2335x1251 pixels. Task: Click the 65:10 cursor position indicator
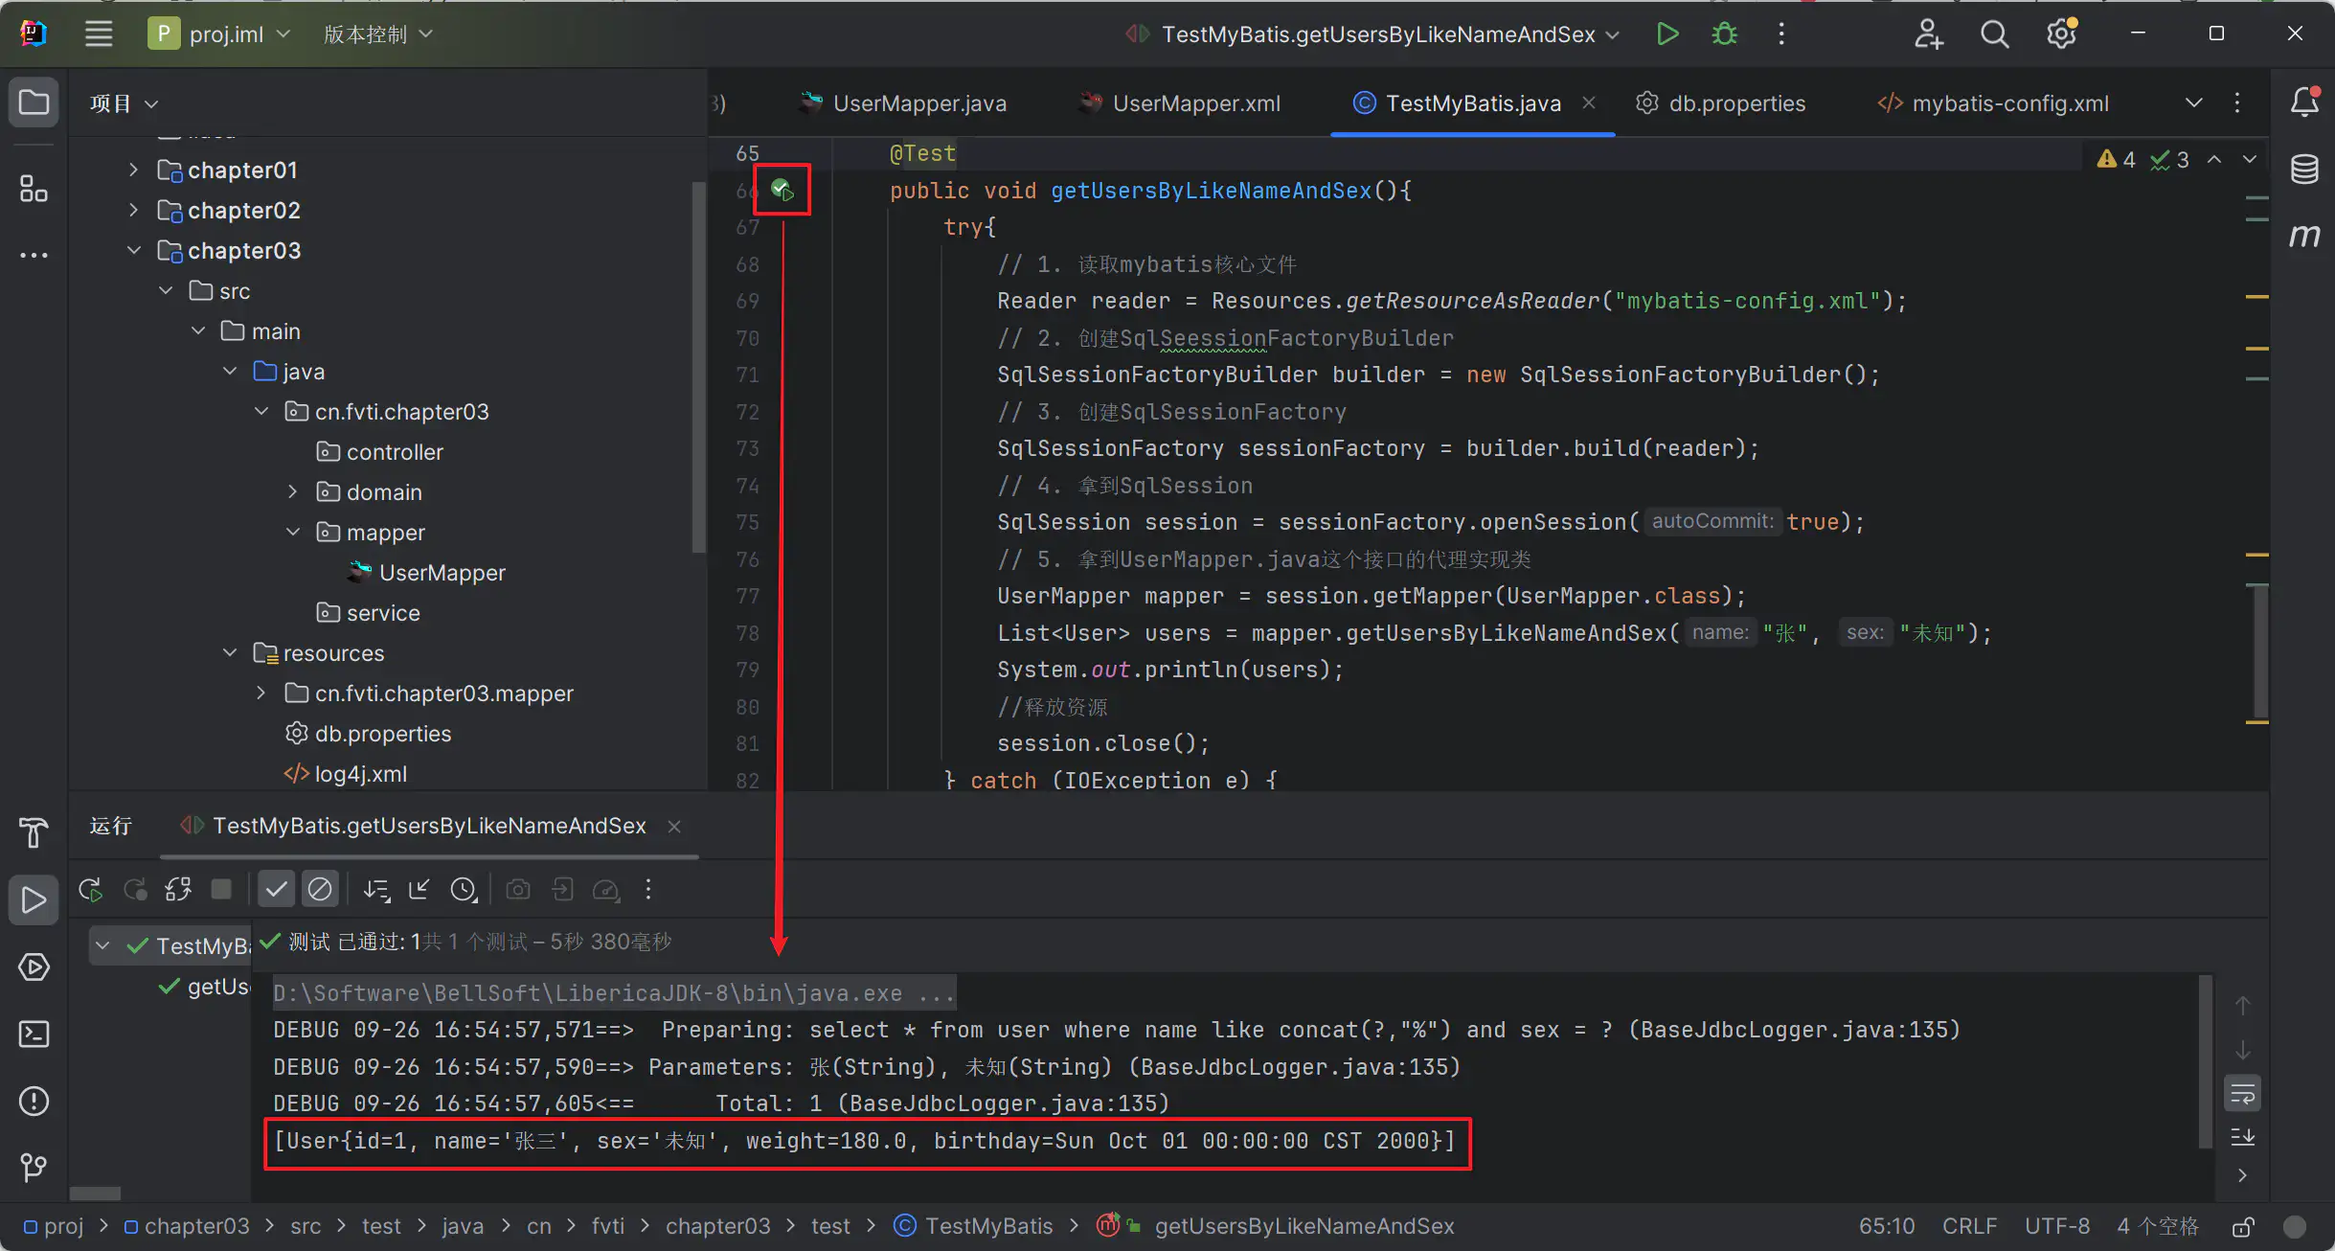[1886, 1226]
